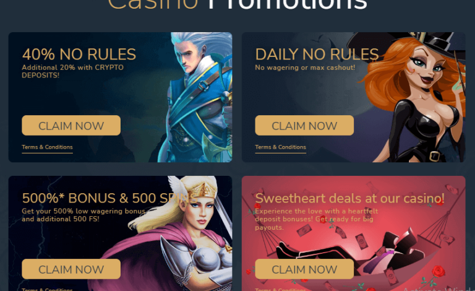Claim the 40% NO RULES bonus
Viewport: 475px width, 291px height.
(71, 125)
